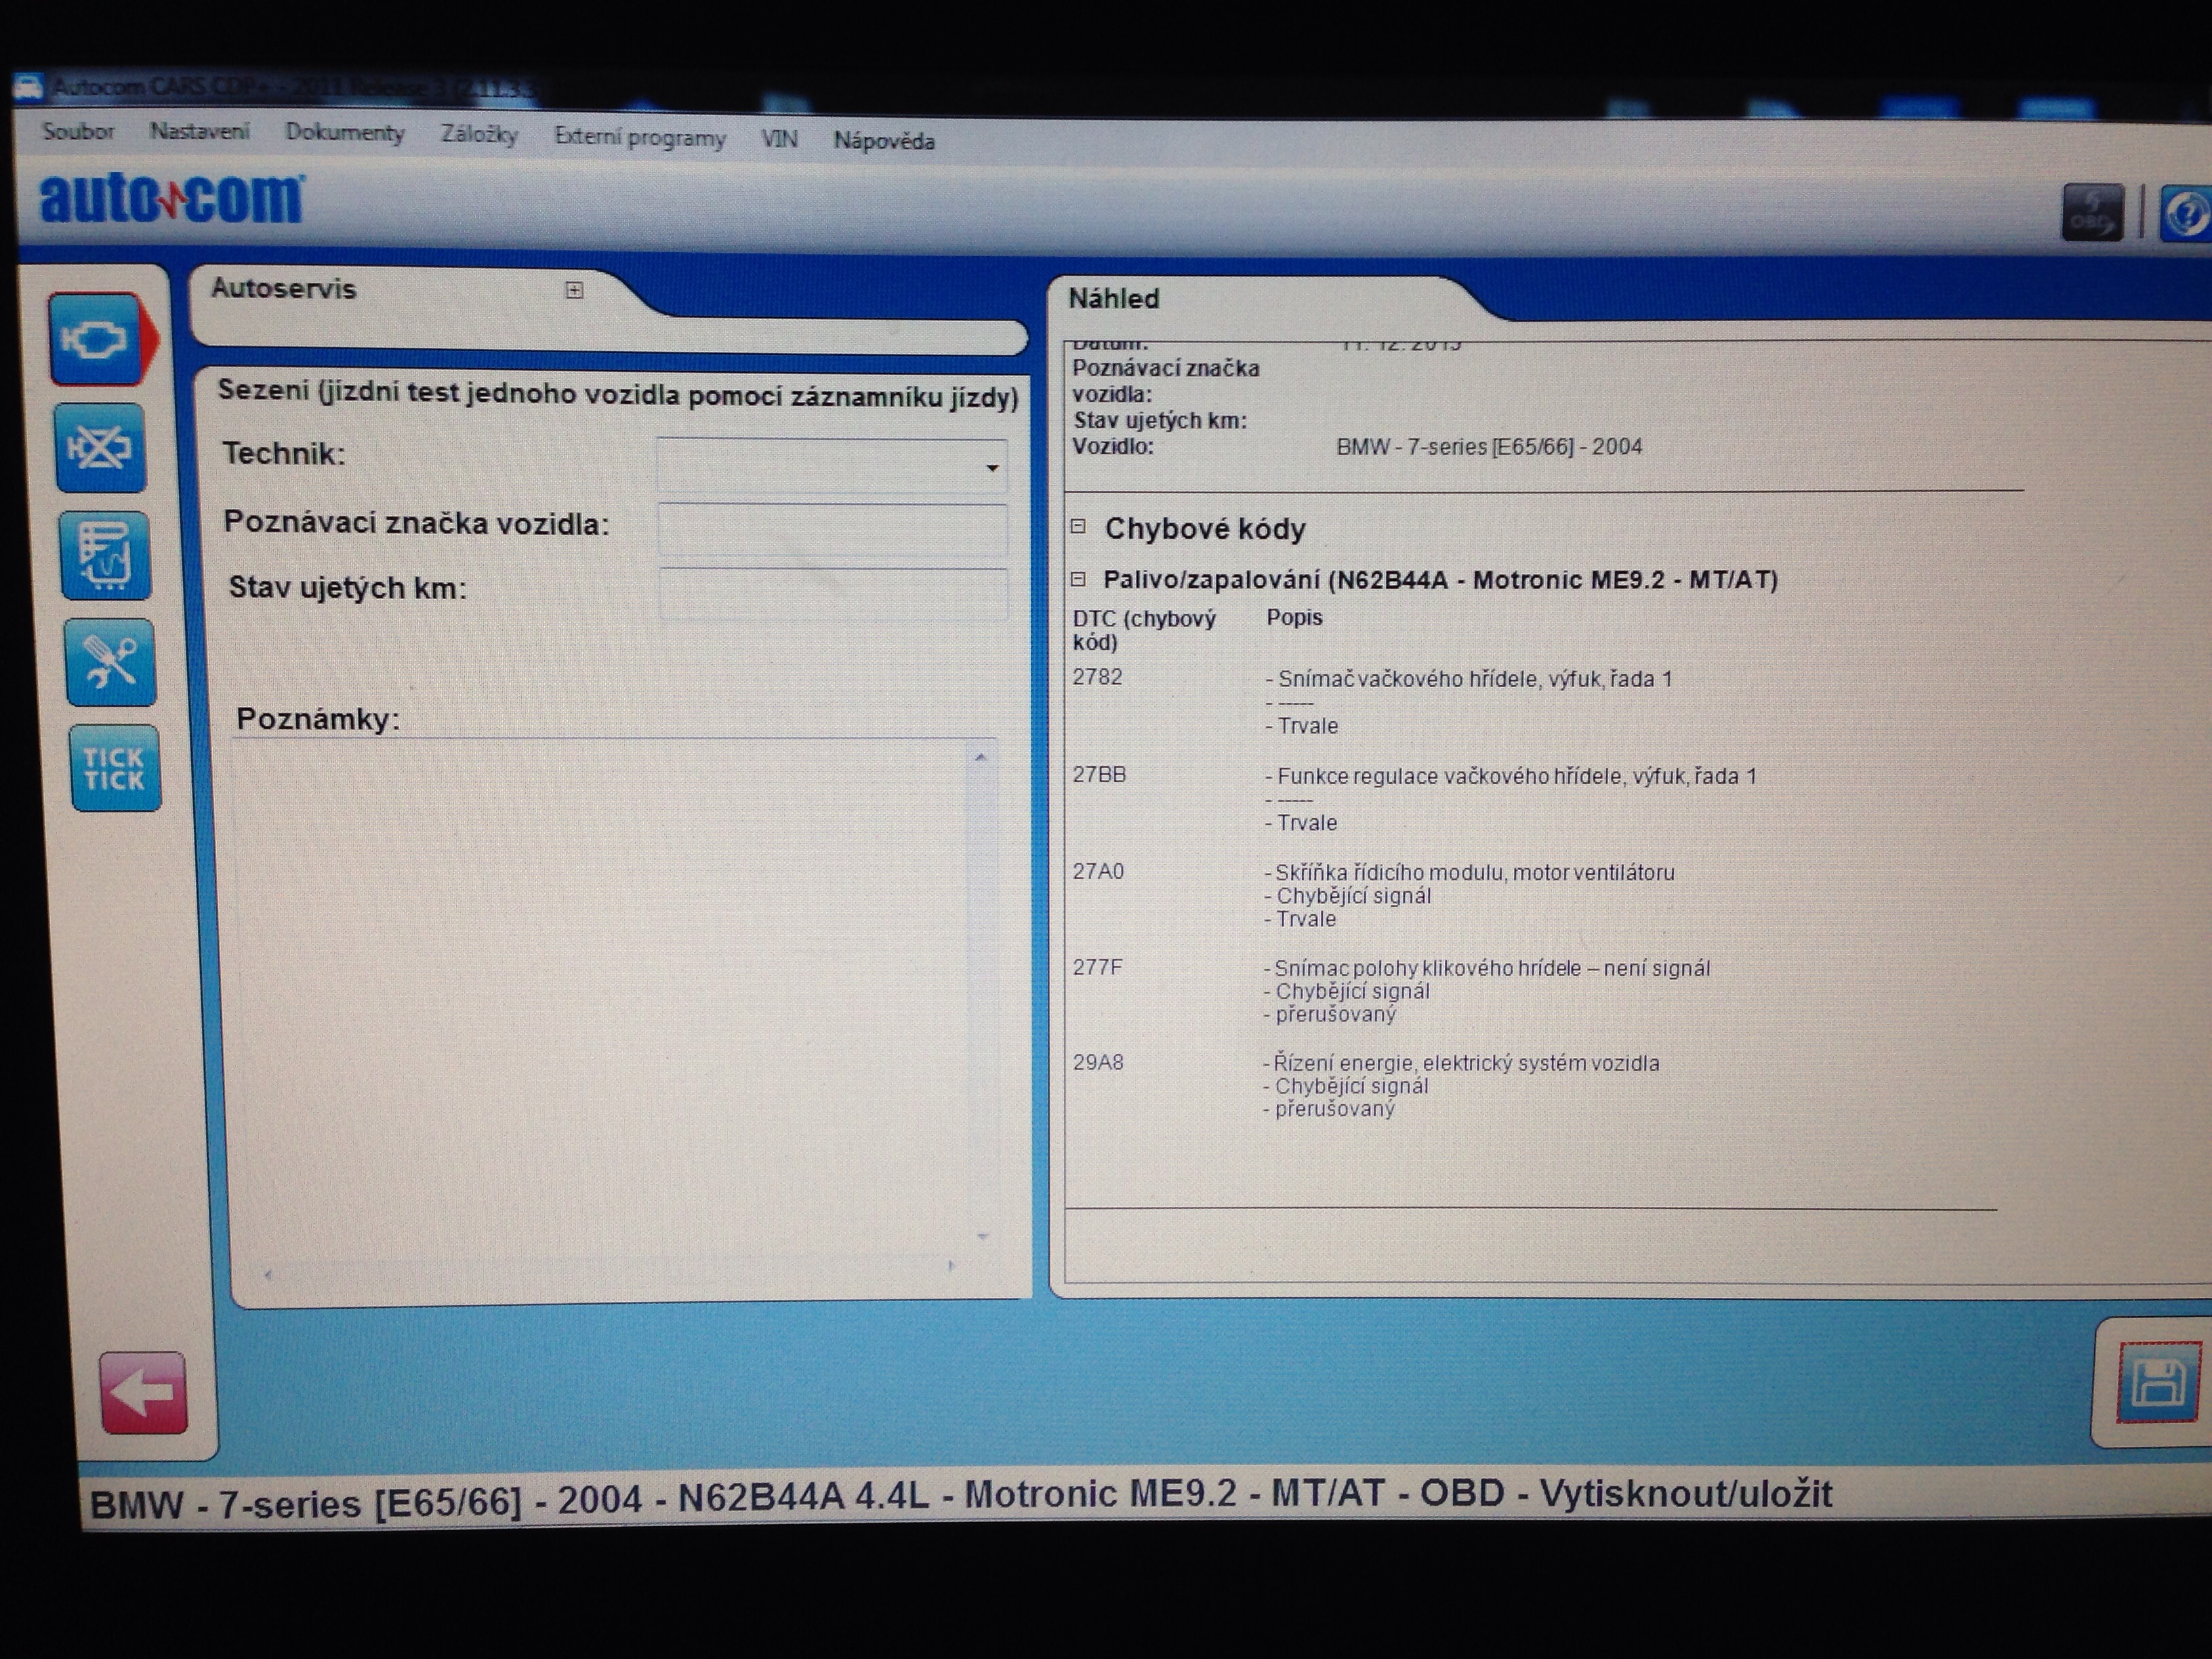Click the Stav ujetých km input field
Screen dimensions: 2212x1659
click(833, 594)
